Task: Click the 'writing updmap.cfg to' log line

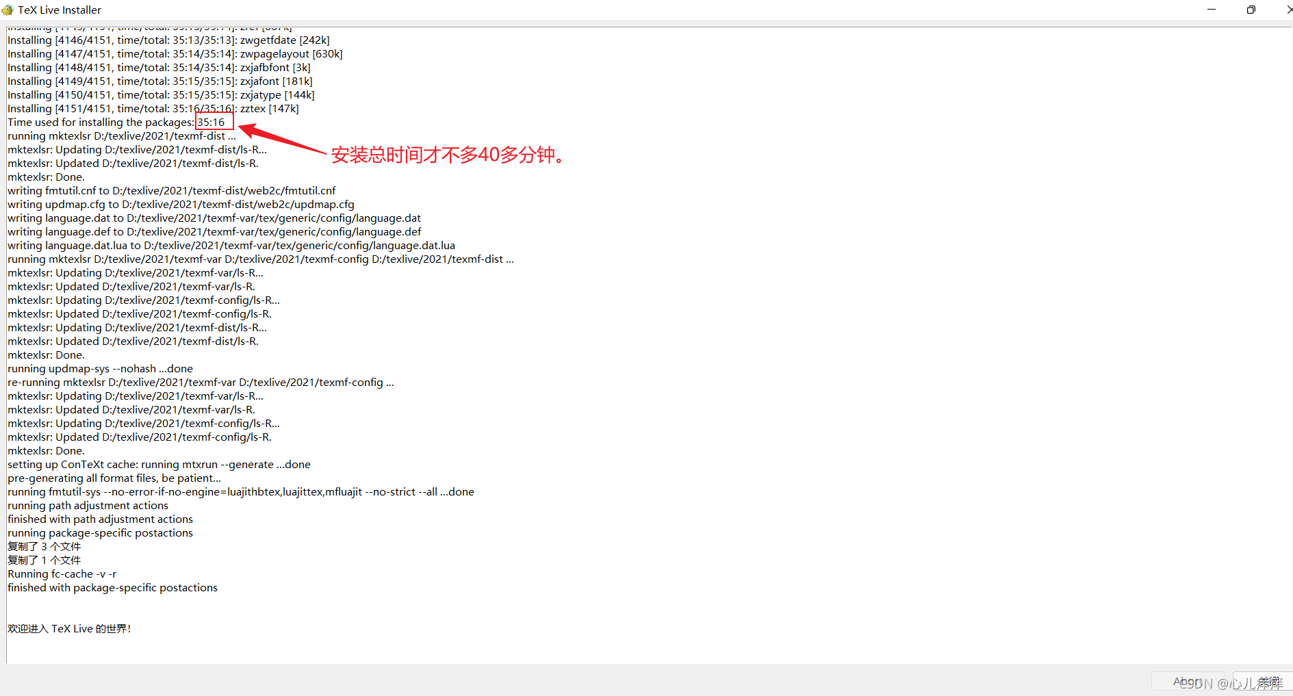Action: (x=181, y=205)
